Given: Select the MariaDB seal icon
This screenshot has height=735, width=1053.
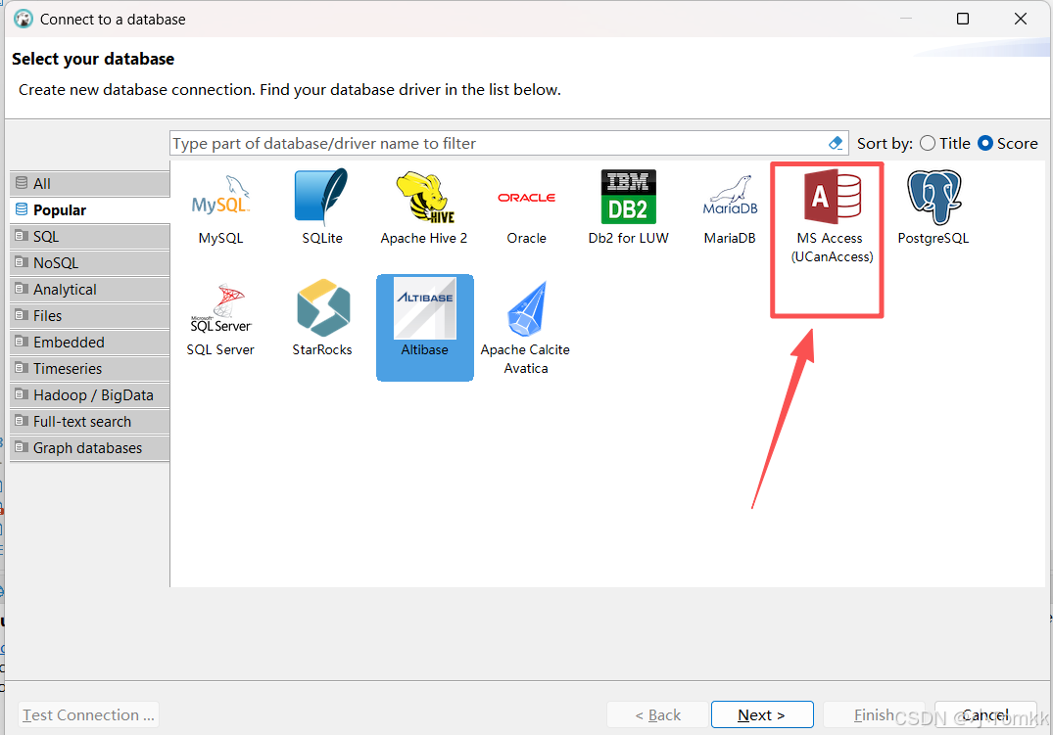Looking at the screenshot, I should click(x=730, y=196).
